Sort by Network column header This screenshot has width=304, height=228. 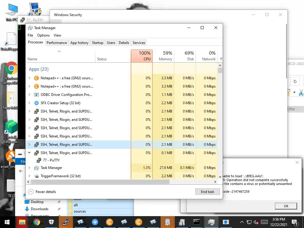[x=207, y=56]
